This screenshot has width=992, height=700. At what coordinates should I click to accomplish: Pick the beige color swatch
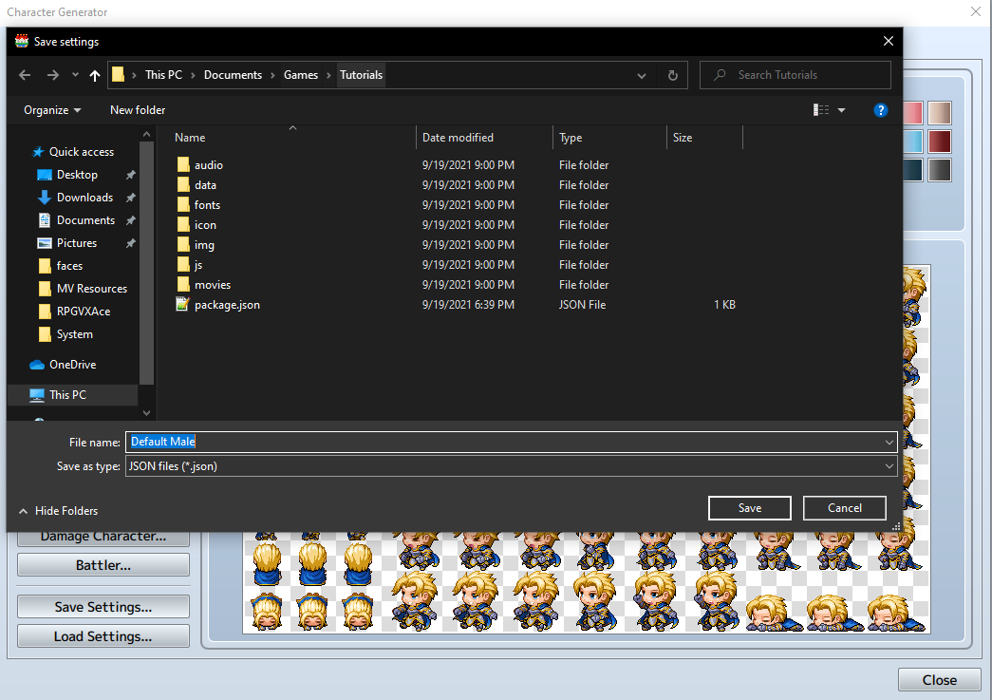coord(940,113)
